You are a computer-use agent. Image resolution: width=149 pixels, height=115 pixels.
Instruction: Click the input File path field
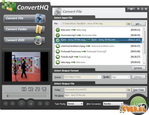click(x=94, y=24)
